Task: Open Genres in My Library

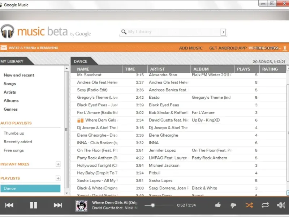Action: (x=10, y=109)
